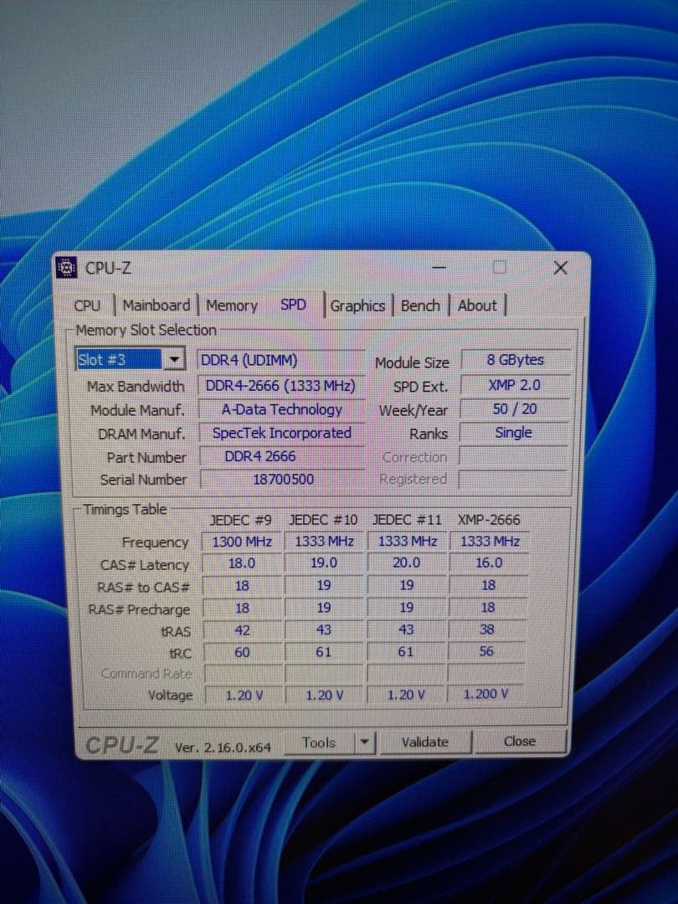Select the Module Size field showing 8 GBytes
Image resolution: width=678 pixels, height=904 pixels.
[x=516, y=359]
